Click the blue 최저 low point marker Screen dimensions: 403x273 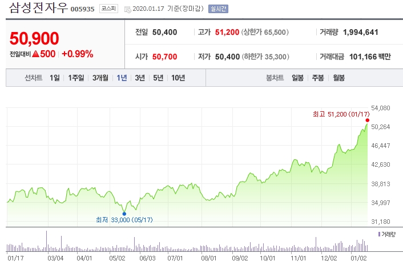click(x=124, y=214)
